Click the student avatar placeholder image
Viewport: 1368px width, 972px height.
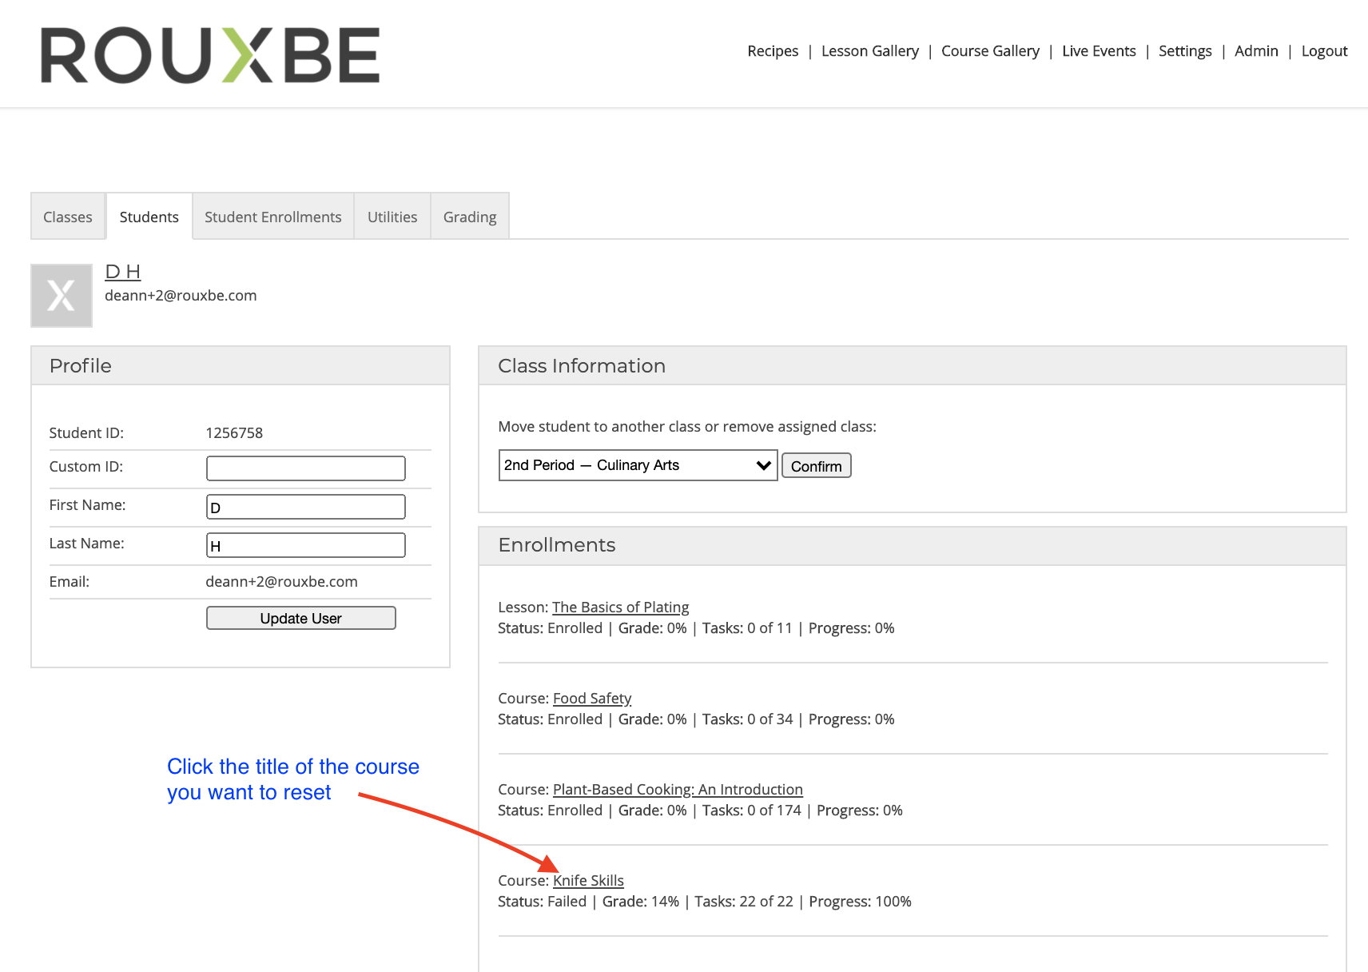[x=62, y=296]
